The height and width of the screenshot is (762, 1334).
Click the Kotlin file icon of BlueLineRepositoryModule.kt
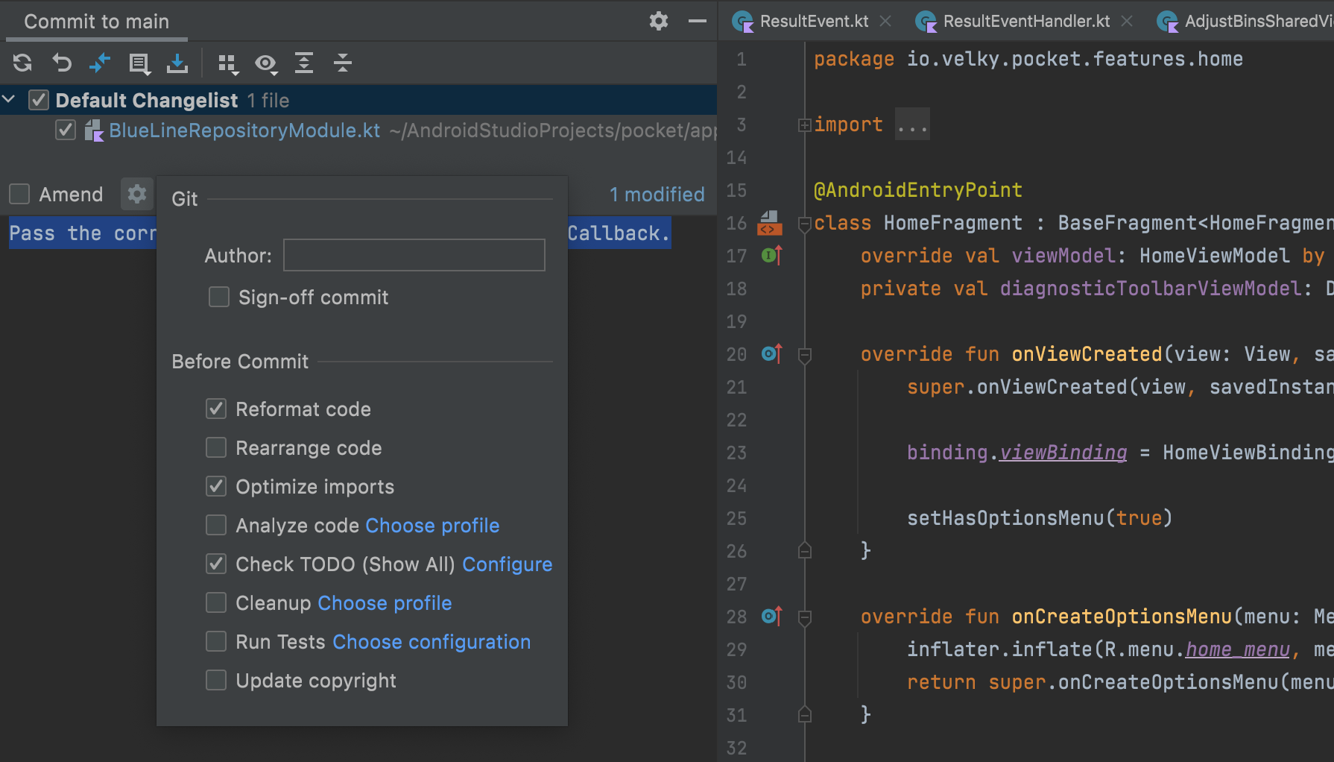[x=94, y=130]
